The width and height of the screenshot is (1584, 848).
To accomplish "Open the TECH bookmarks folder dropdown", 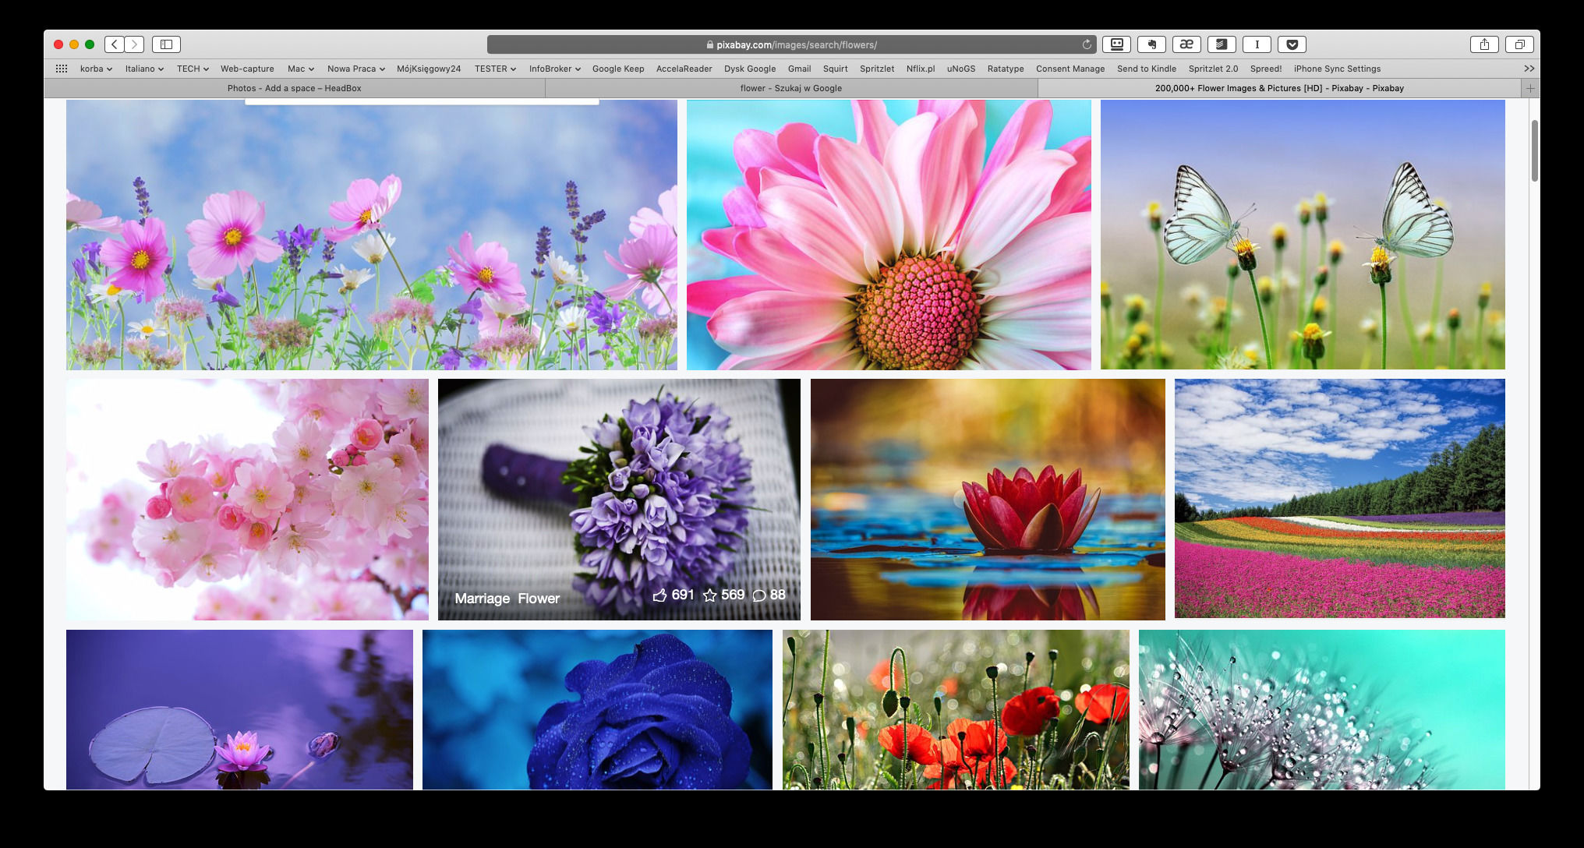I will pos(193,69).
